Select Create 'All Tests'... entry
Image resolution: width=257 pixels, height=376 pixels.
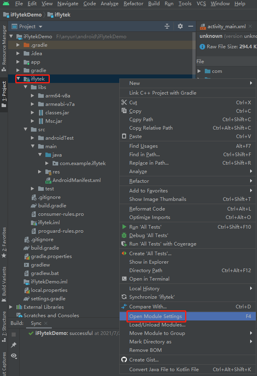[188, 254]
